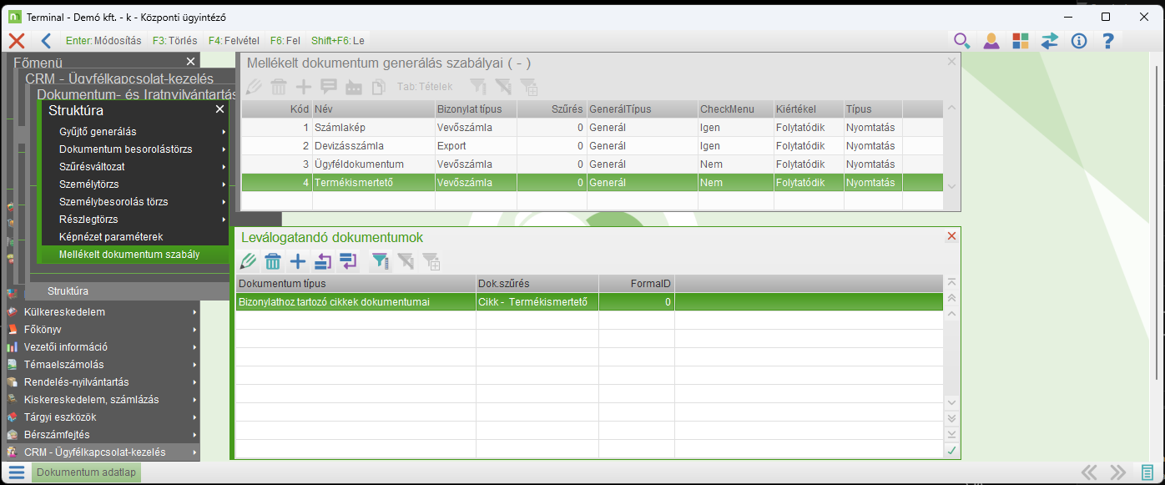Click the speech bubble icon in Mellékelt dokumentum toolbar
The image size is (1165, 485).
[x=329, y=86]
